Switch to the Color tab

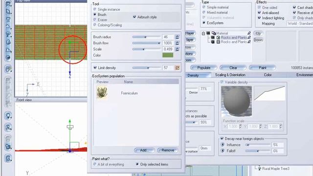(268, 75)
